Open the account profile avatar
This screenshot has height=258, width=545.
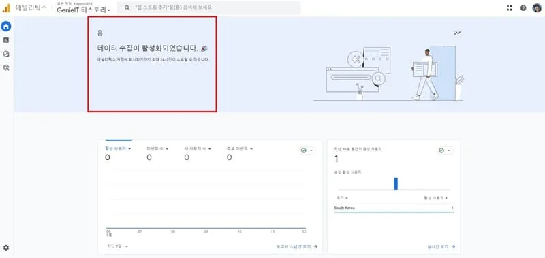[x=537, y=8]
